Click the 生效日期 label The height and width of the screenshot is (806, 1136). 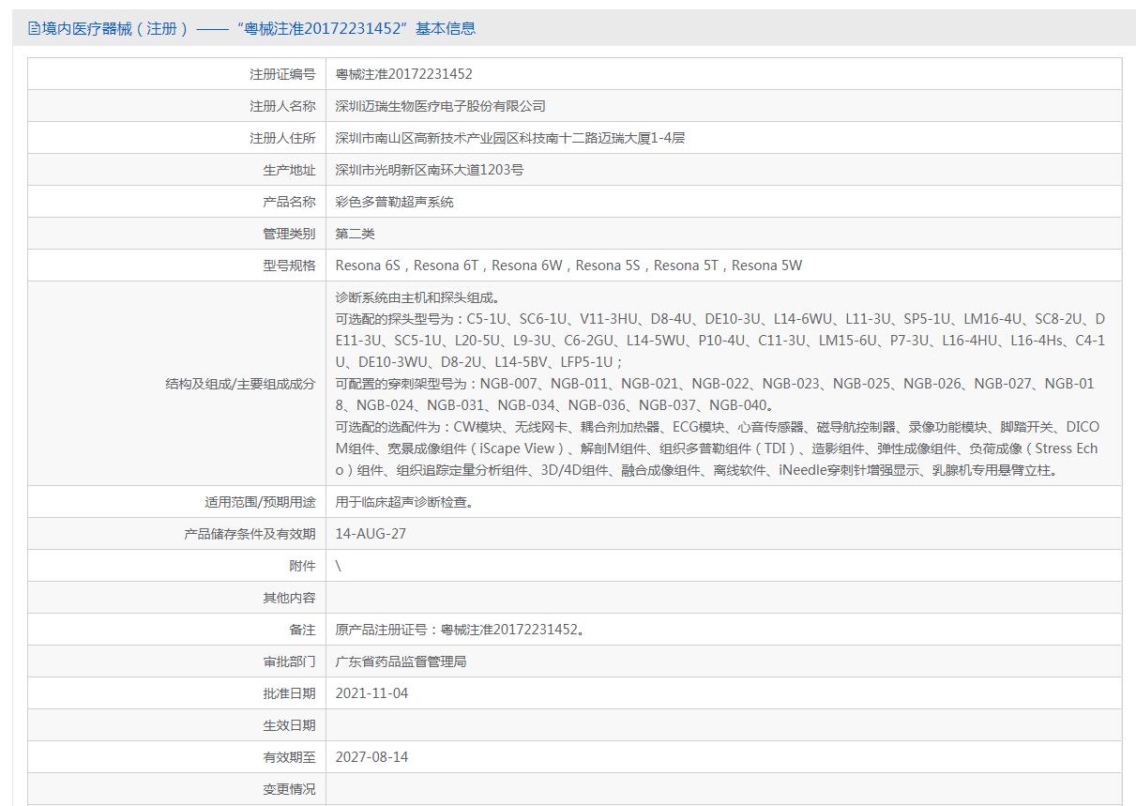[x=289, y=725]
